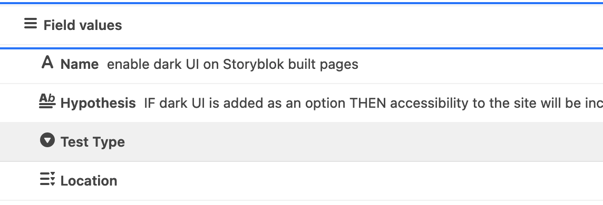Click the letter A icon for Name
The width and height of the screenshot is (603, 205).
coord(47,61)
